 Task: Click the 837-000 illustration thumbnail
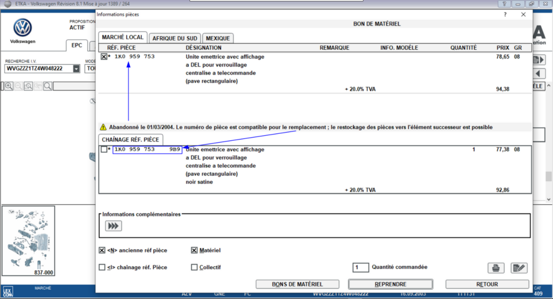point(28,241)
